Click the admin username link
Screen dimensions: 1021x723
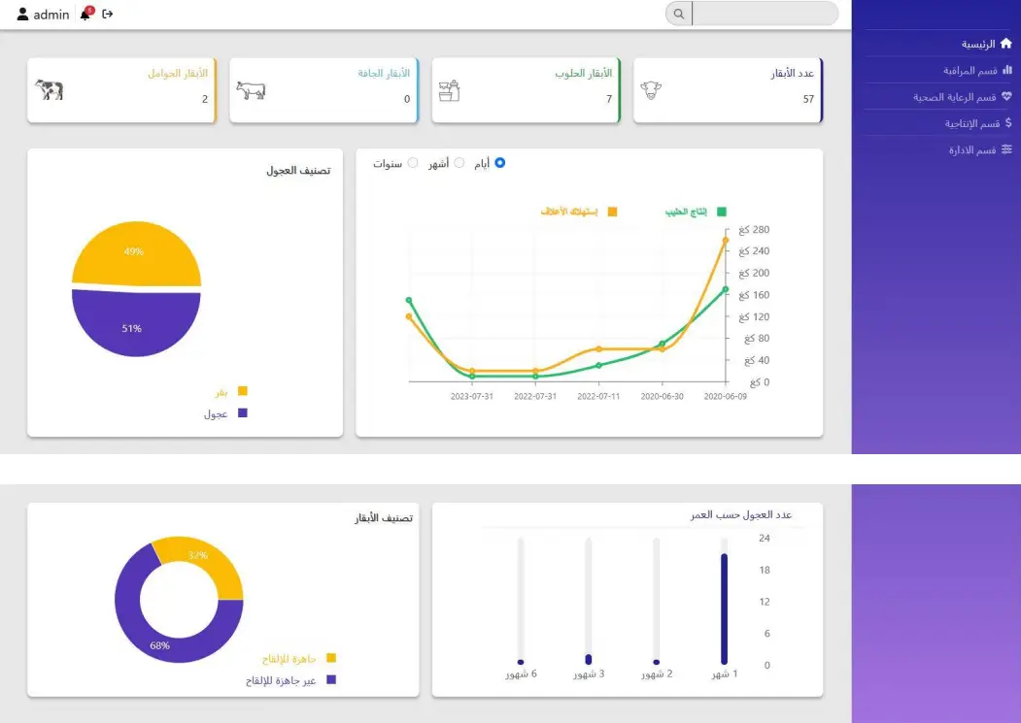click(51, 15)
